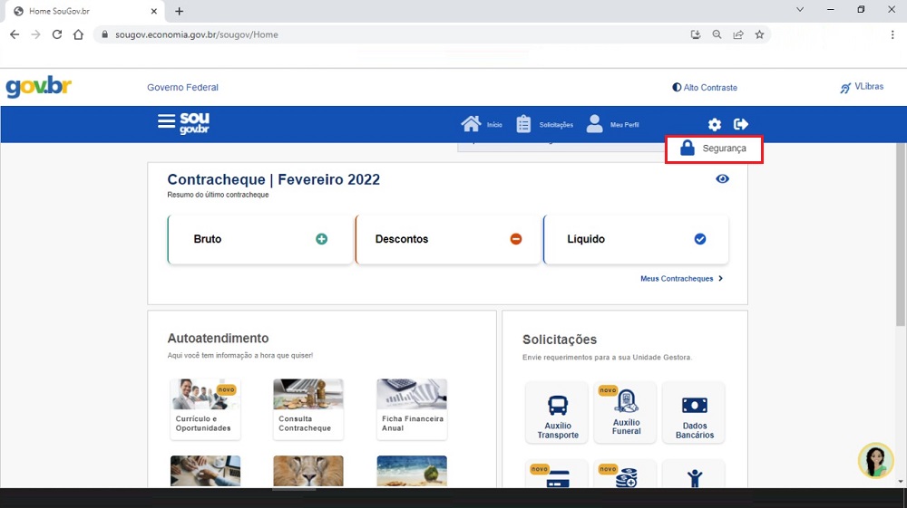Open Solicitações from the top navigation
907x508 pixels.
(524, 124)
